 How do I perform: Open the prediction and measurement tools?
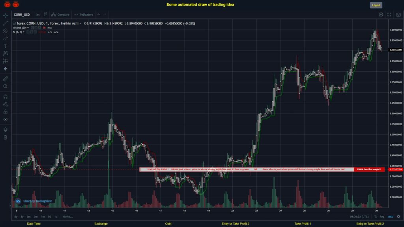coord(6,61)
